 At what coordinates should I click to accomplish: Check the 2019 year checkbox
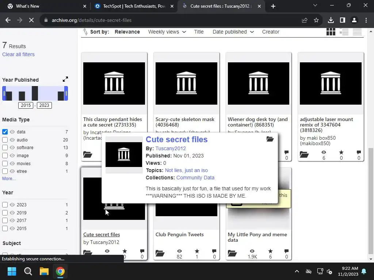tap(5, 213)
